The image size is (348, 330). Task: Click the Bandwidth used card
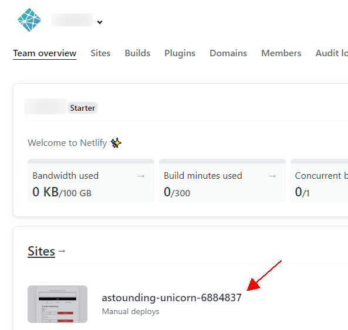coord(91,181)
